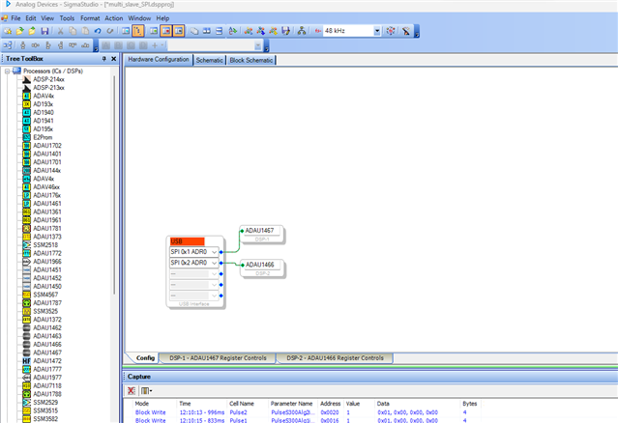Open the Help menu
The height and width of the screenshot is (423, 618).
(x=162, y=18)
